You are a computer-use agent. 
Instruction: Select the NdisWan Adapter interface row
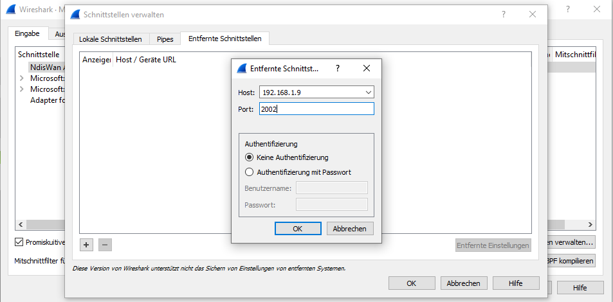[x=47, y=67]
